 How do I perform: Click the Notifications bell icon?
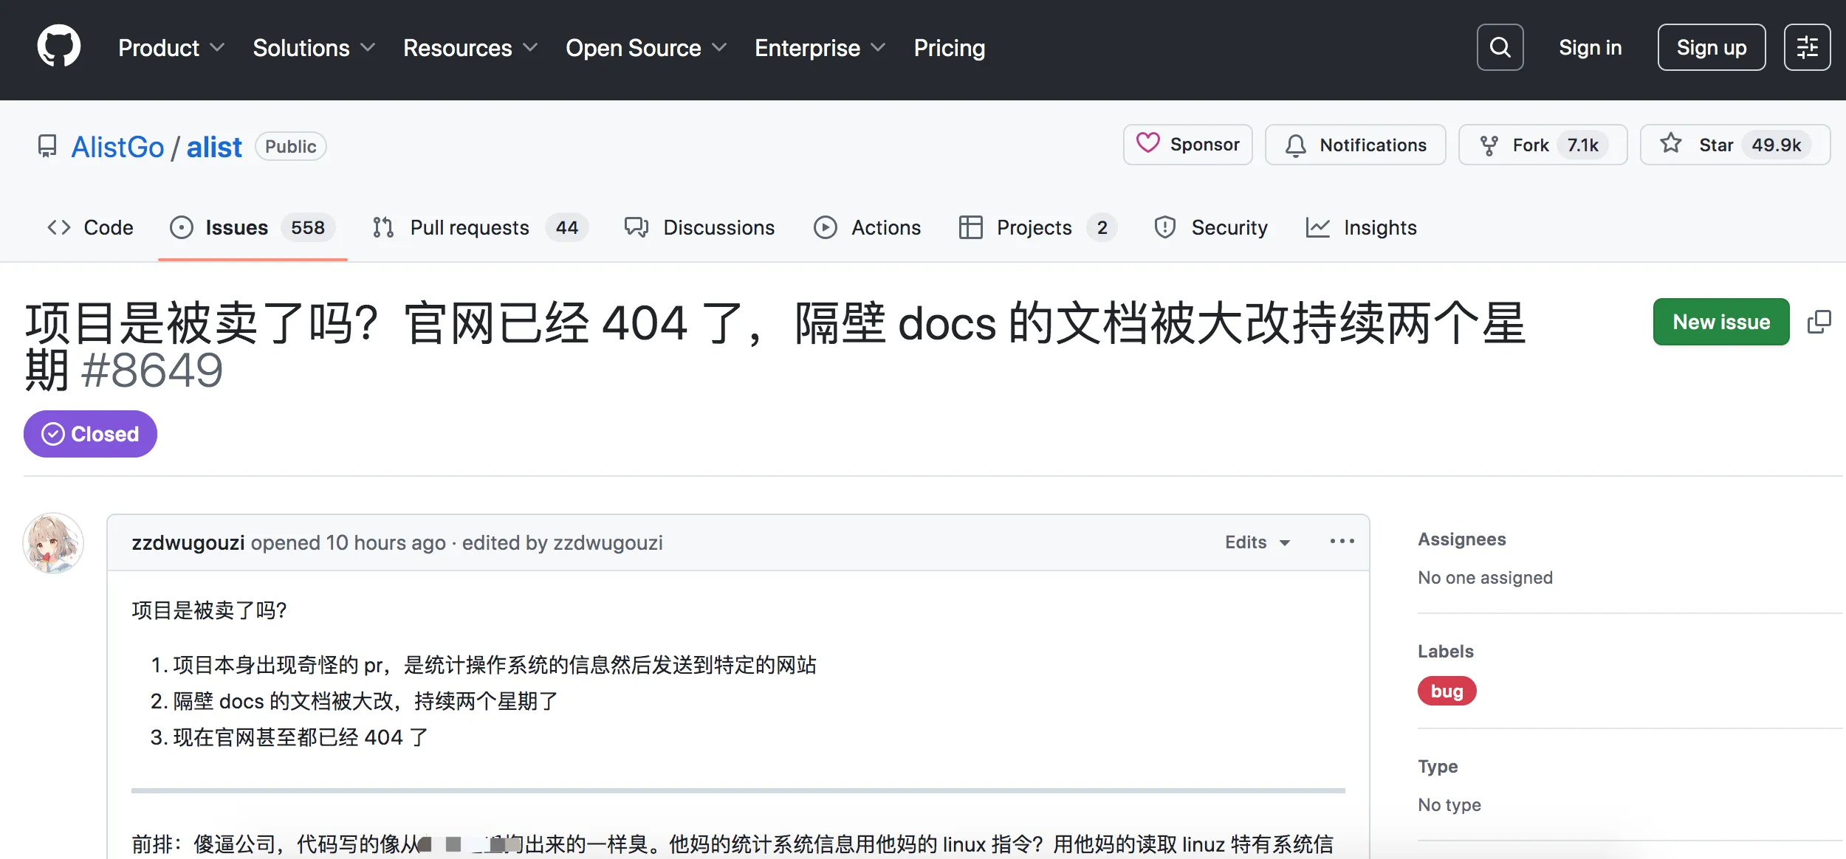[x=1296, y=145]
